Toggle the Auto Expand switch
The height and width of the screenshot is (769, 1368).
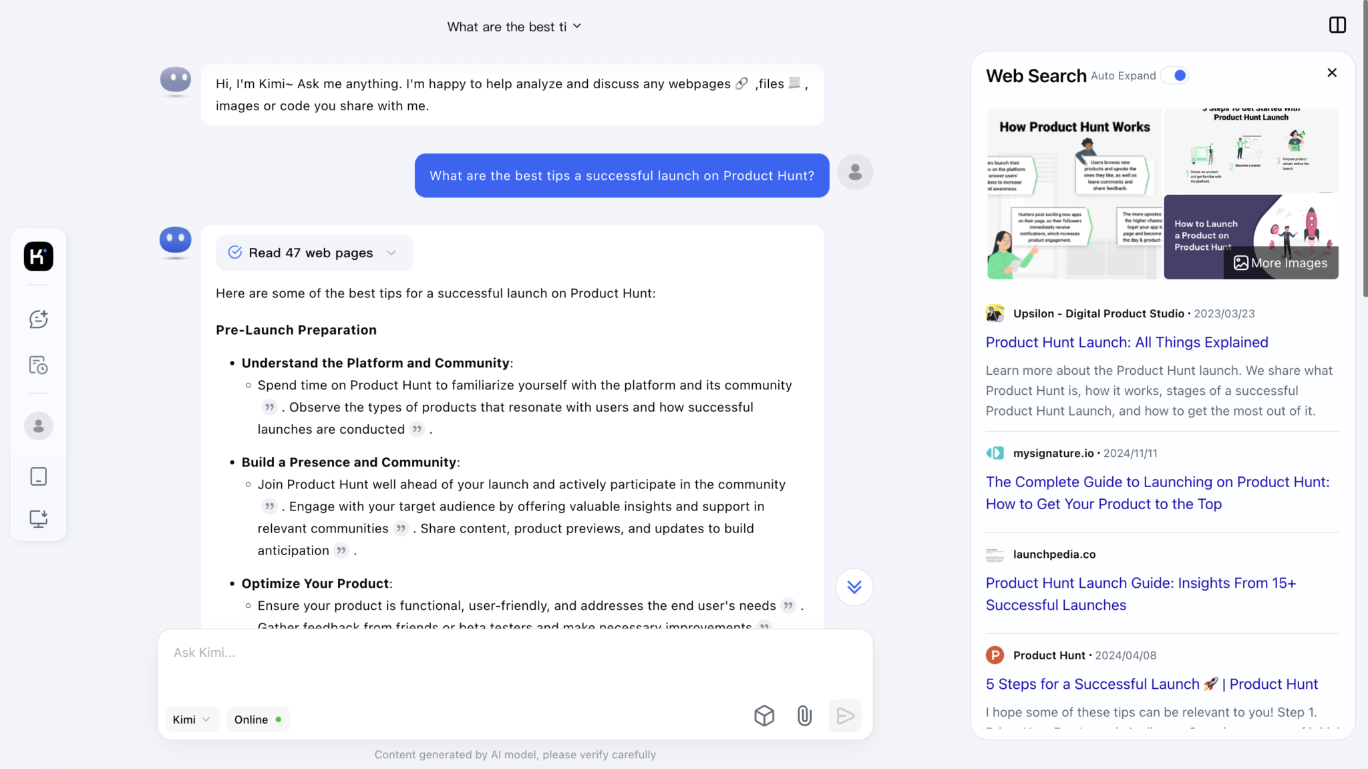coord(1175,75)
